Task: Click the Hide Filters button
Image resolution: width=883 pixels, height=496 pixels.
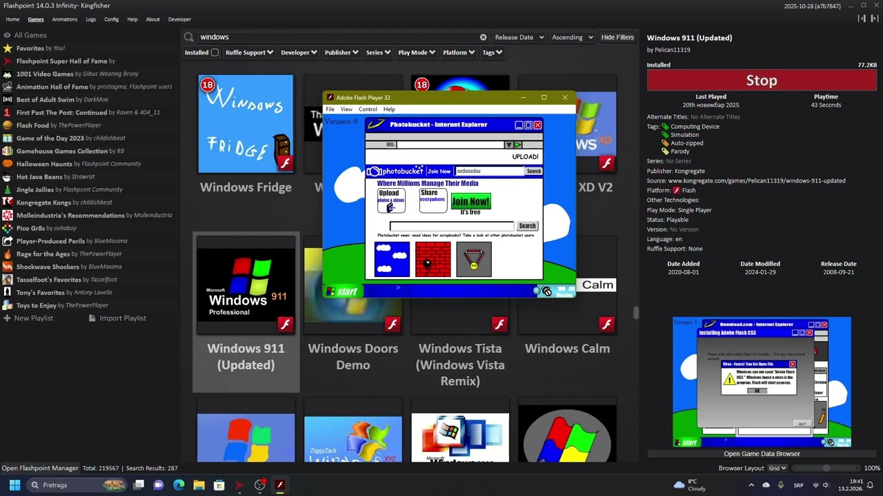Action: (x=617, y=37)
